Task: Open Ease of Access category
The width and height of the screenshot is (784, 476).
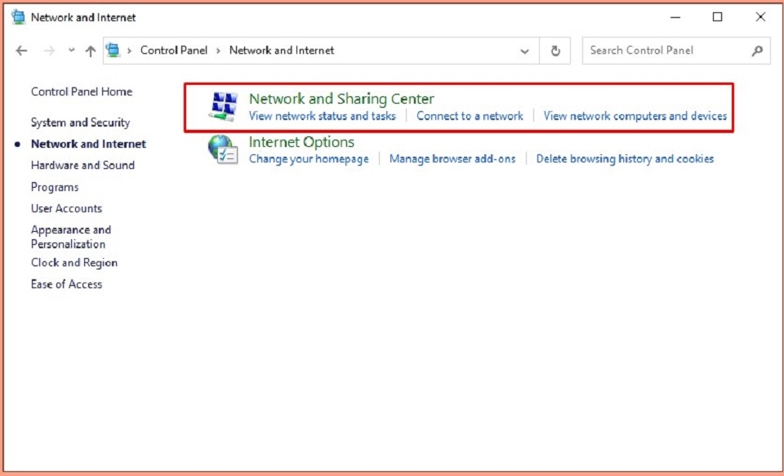Action: (66, 284)
